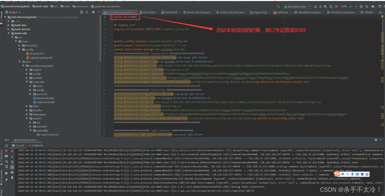
Task: Select the application.properties editor tab
Action: [120, 12]
